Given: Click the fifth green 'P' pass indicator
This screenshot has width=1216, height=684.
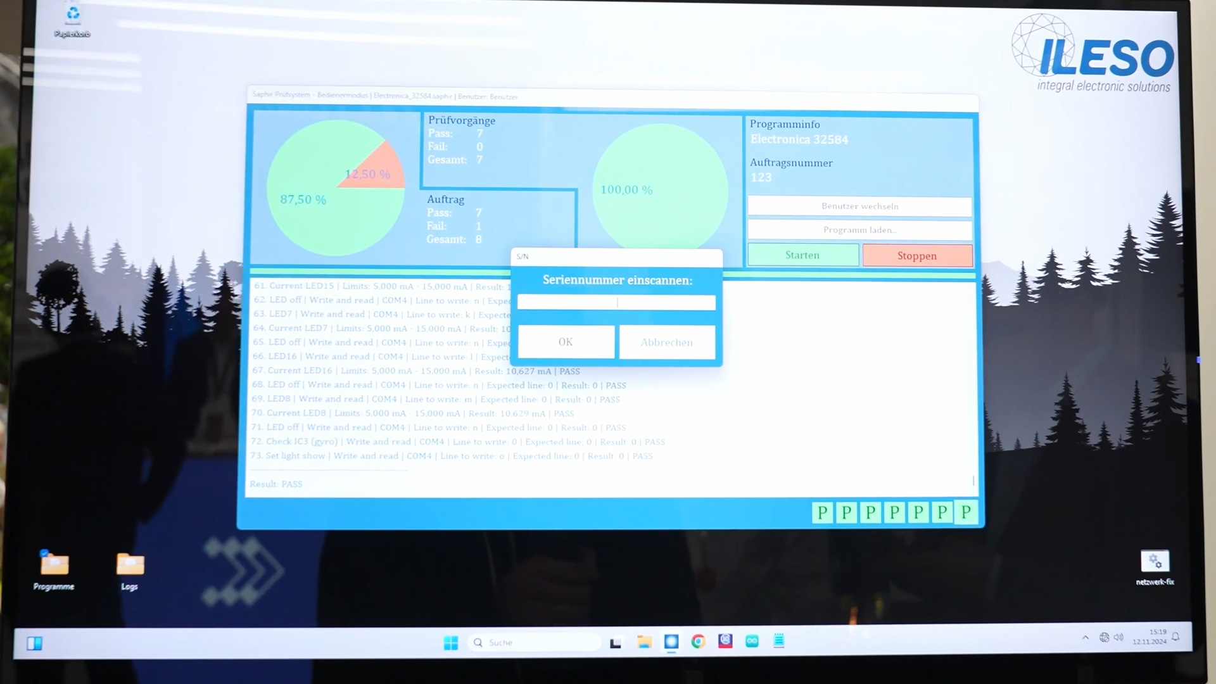Looking at the screenshot, I should point(918,512).
